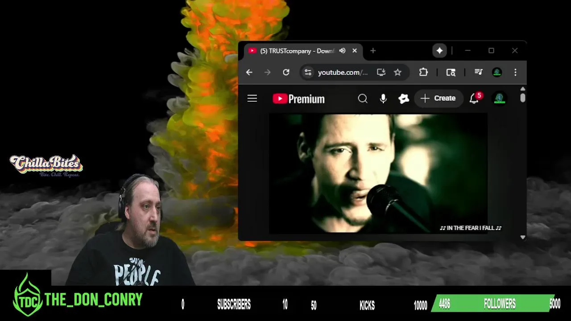Mute tab using the speaker icon
Viewport: 571px width, 321px height.
click(342, 51)
